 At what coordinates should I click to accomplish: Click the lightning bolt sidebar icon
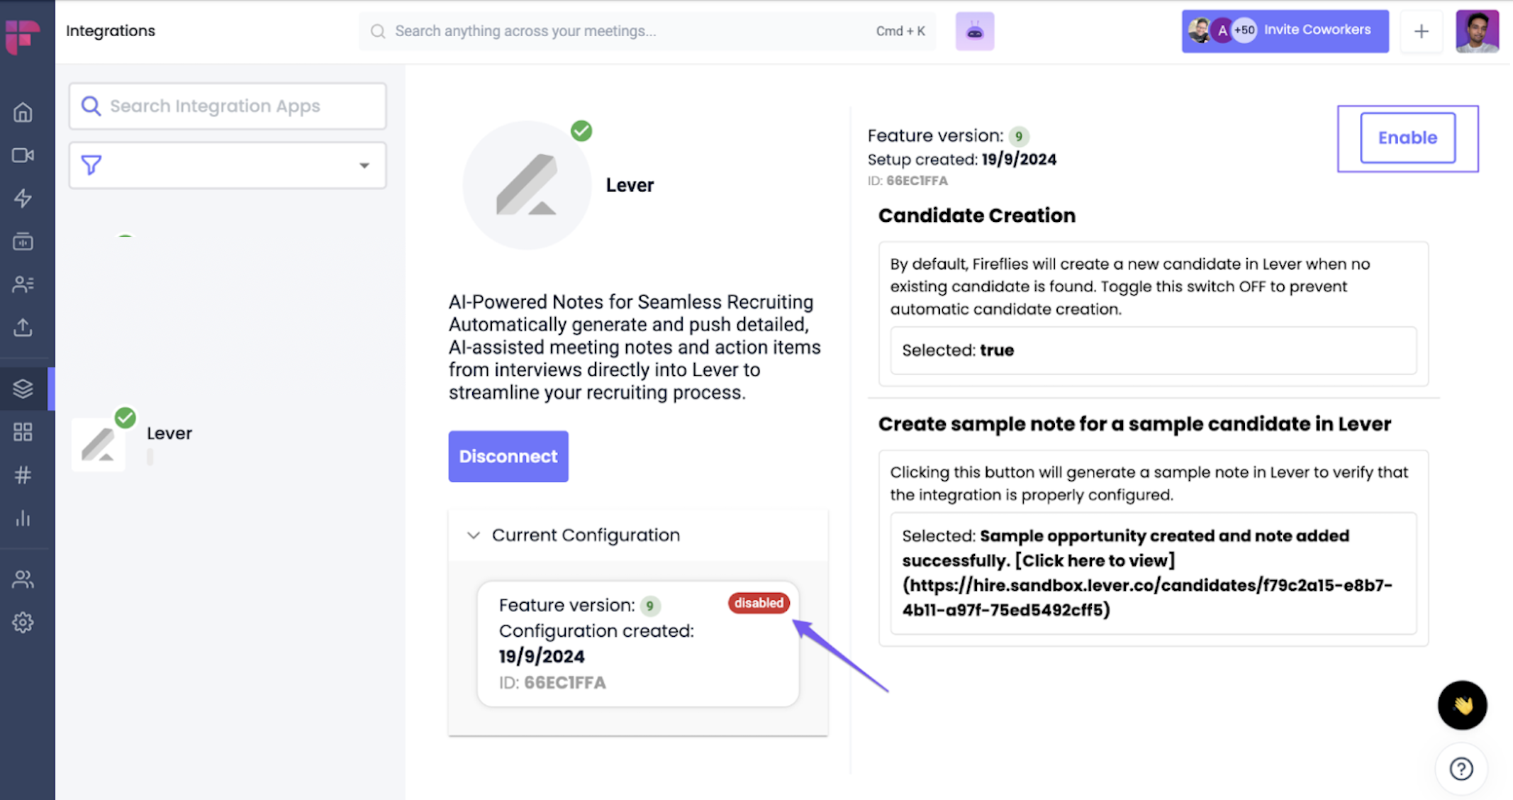click(x=23, y=198)
